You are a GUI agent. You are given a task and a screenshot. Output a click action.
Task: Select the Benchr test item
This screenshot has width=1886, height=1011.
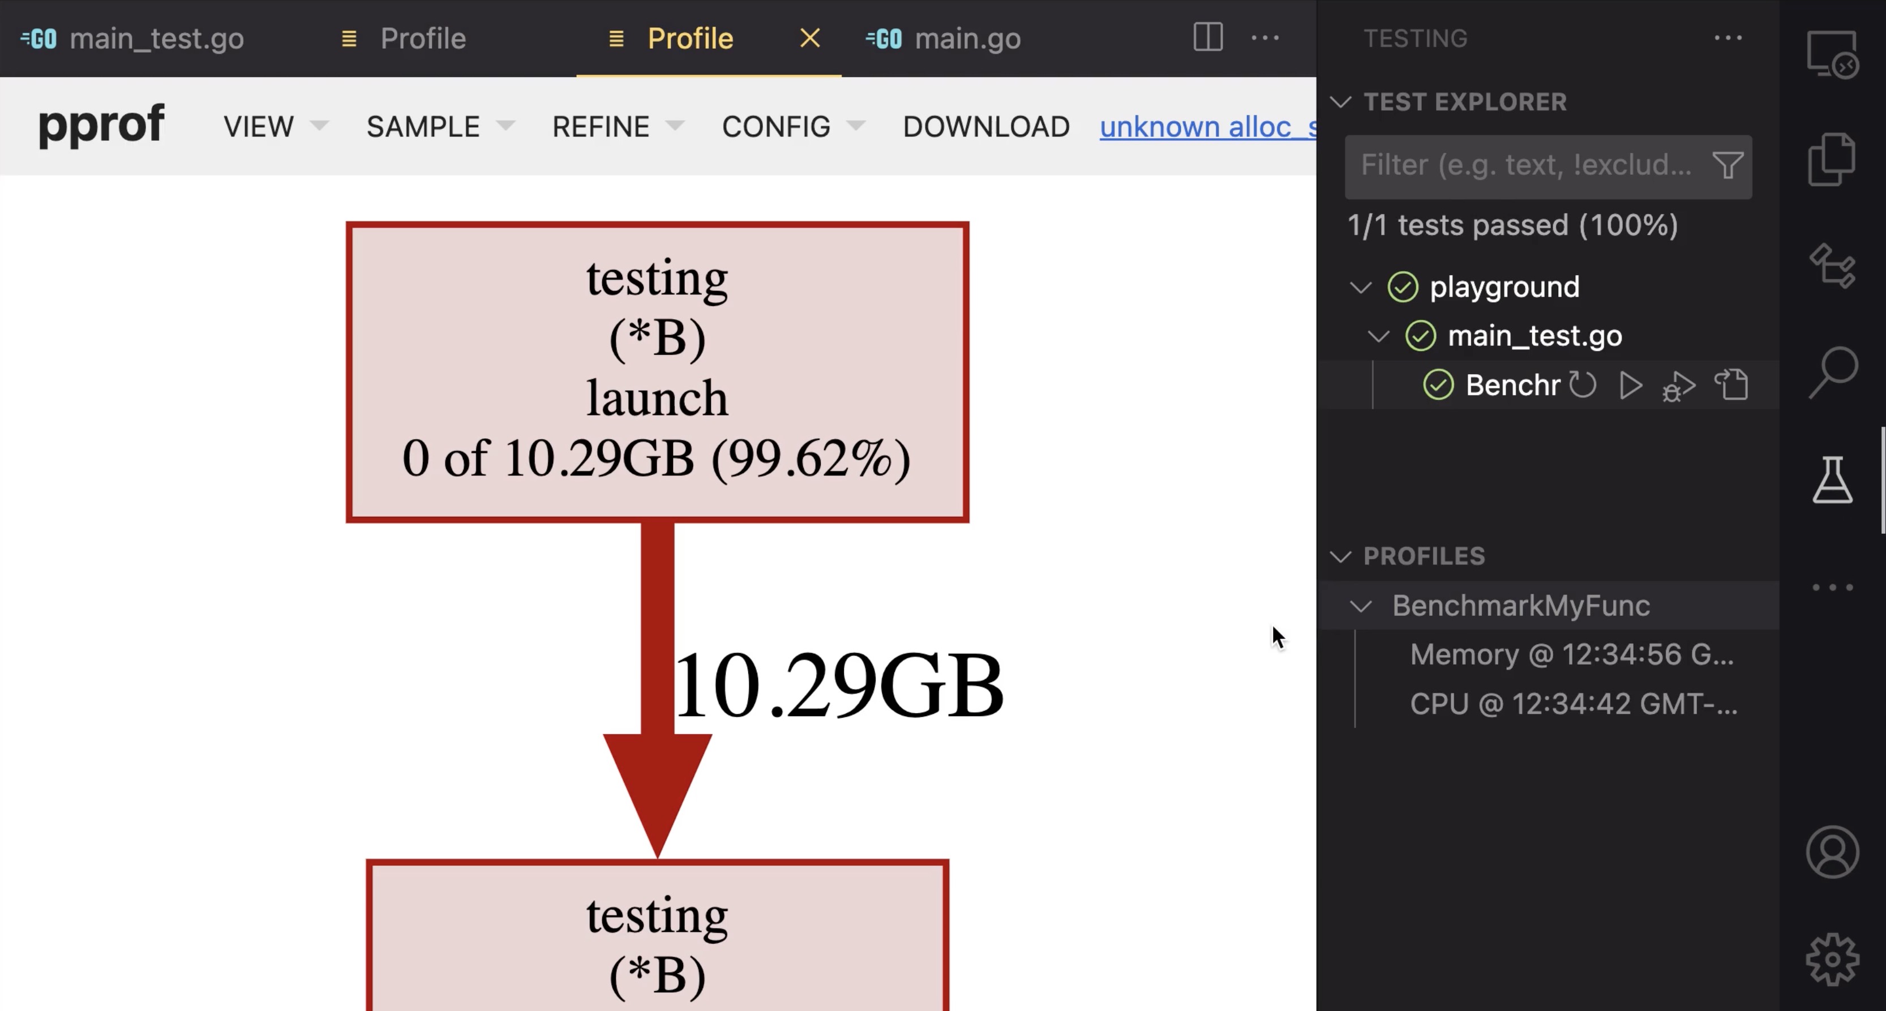click(1512, 385)
